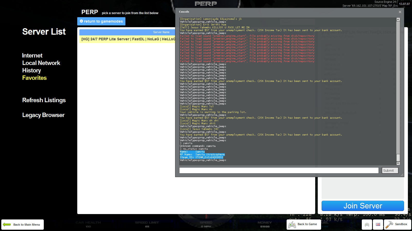412x231 pixels.
Task: Click the 'Server List' heading
Action: click(44, 32)
